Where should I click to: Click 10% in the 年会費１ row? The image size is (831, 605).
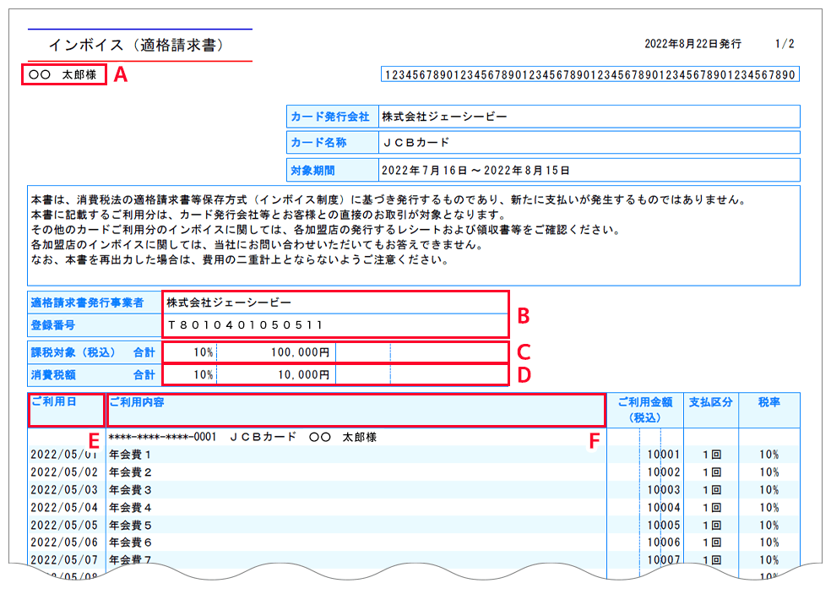(x=769, y=455)
